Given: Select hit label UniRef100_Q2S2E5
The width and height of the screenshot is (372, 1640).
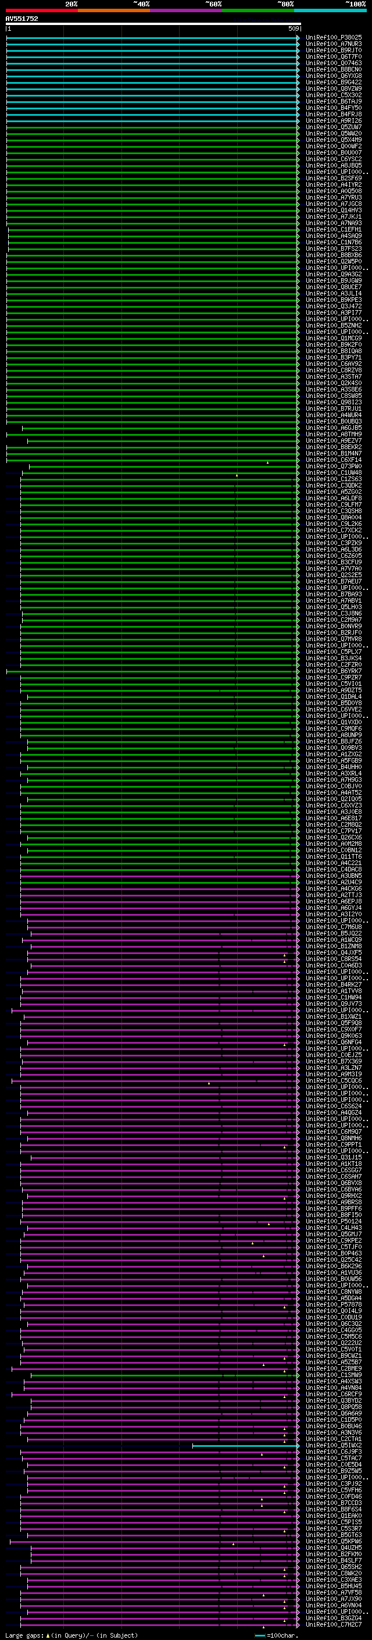Looking at the screenshot, I should coord(334,575).
